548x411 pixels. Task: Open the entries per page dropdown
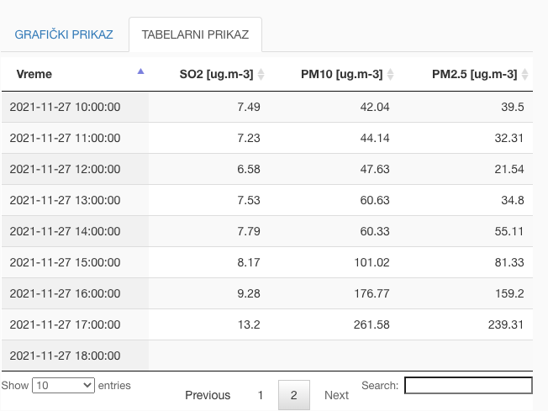[x=64, y=385]
